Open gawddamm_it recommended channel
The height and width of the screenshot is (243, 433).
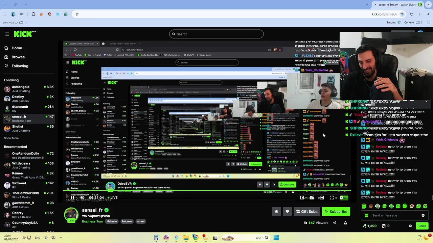[29, 205]
